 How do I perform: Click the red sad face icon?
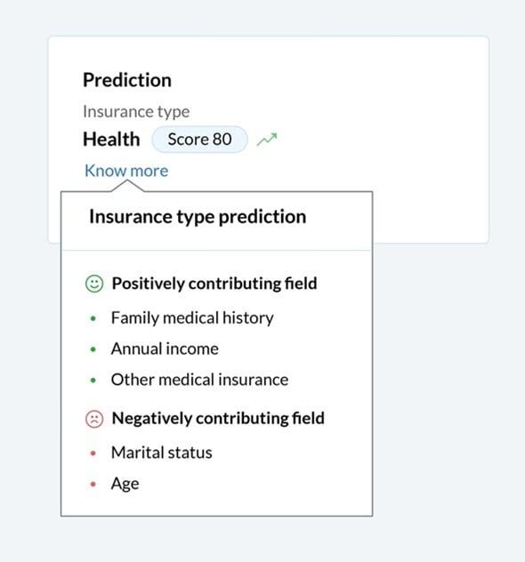point(94,419)
